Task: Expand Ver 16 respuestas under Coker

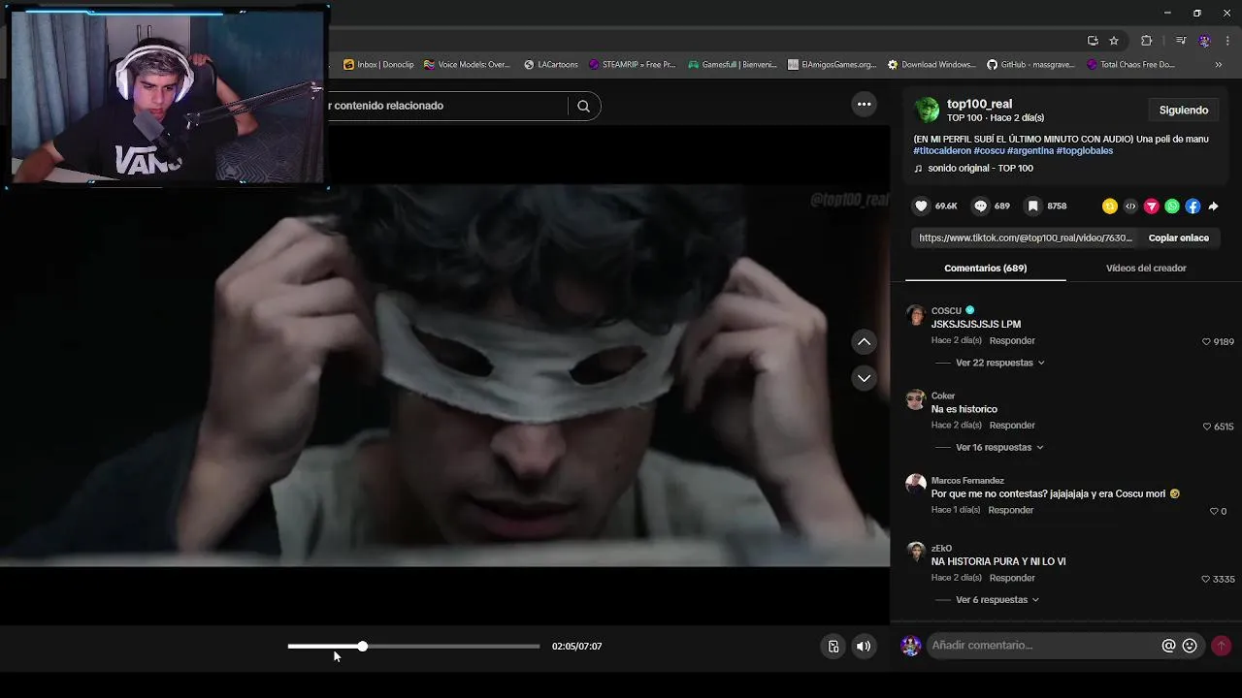Action: [x=999, y=447]
